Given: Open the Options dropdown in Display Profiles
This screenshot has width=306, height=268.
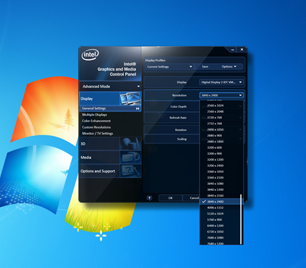Looking at the screenshot, I should 229,67.
